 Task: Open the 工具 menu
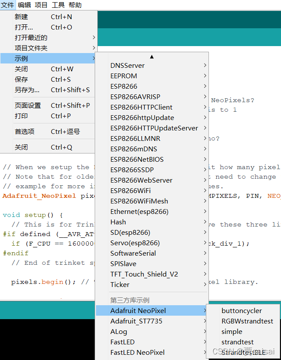point(58,5)
